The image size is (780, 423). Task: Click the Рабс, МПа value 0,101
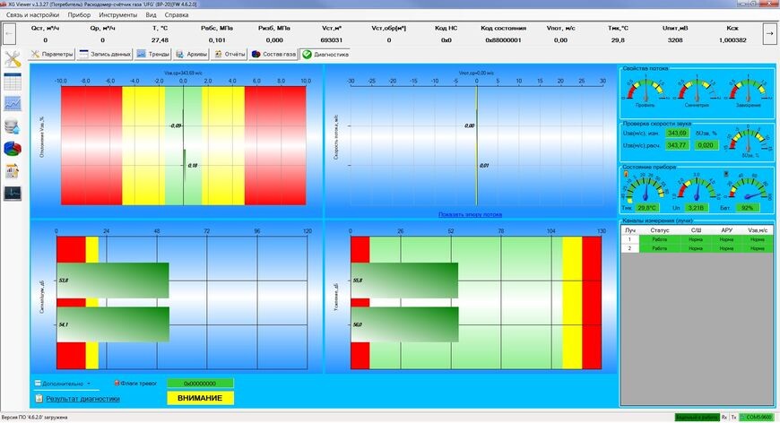pyautogui.click(x=217, y=40)
